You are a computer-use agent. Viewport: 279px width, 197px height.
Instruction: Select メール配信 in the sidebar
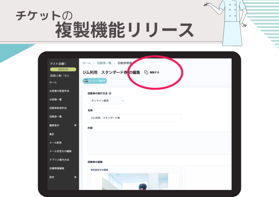pos(56,143)
